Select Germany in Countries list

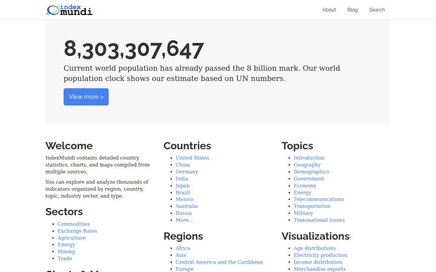(187, 172)
